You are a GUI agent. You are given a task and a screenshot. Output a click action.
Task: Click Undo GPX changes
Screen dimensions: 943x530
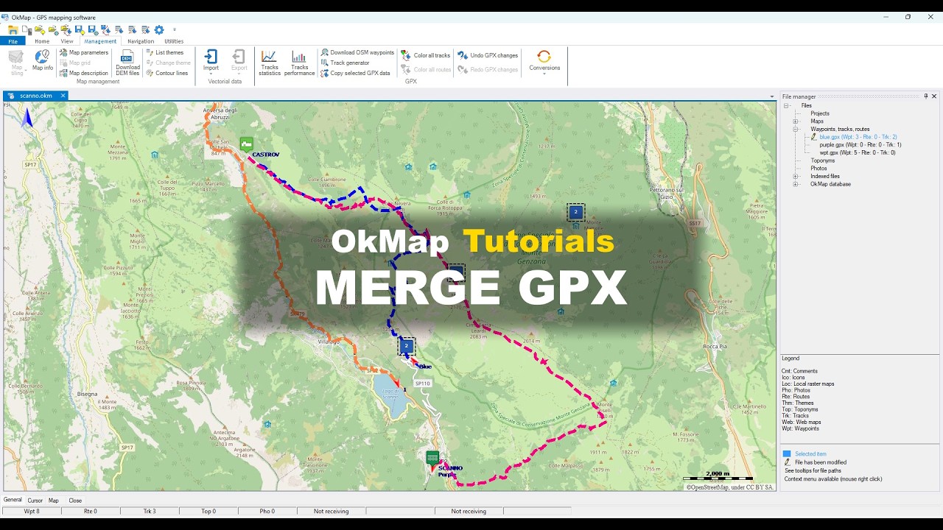click(x=488, y=56)
